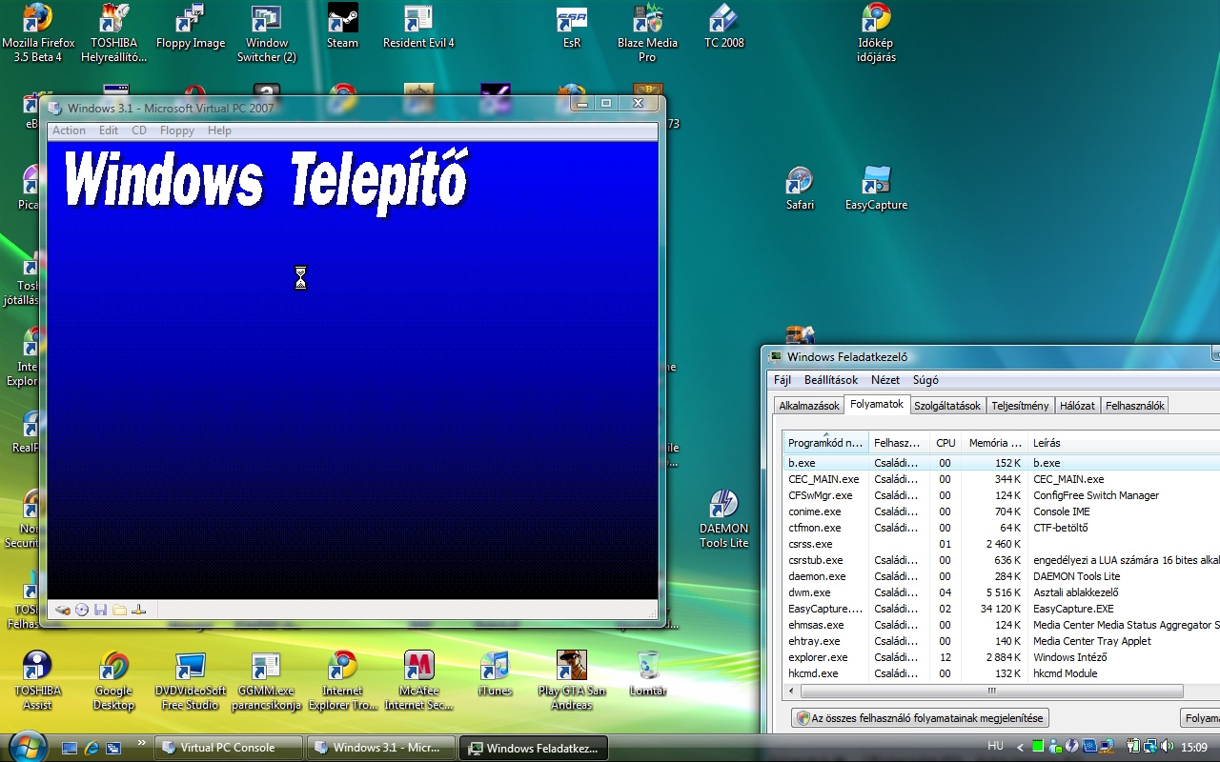Open the Floppy Image desktop icon

click(191, 27)
